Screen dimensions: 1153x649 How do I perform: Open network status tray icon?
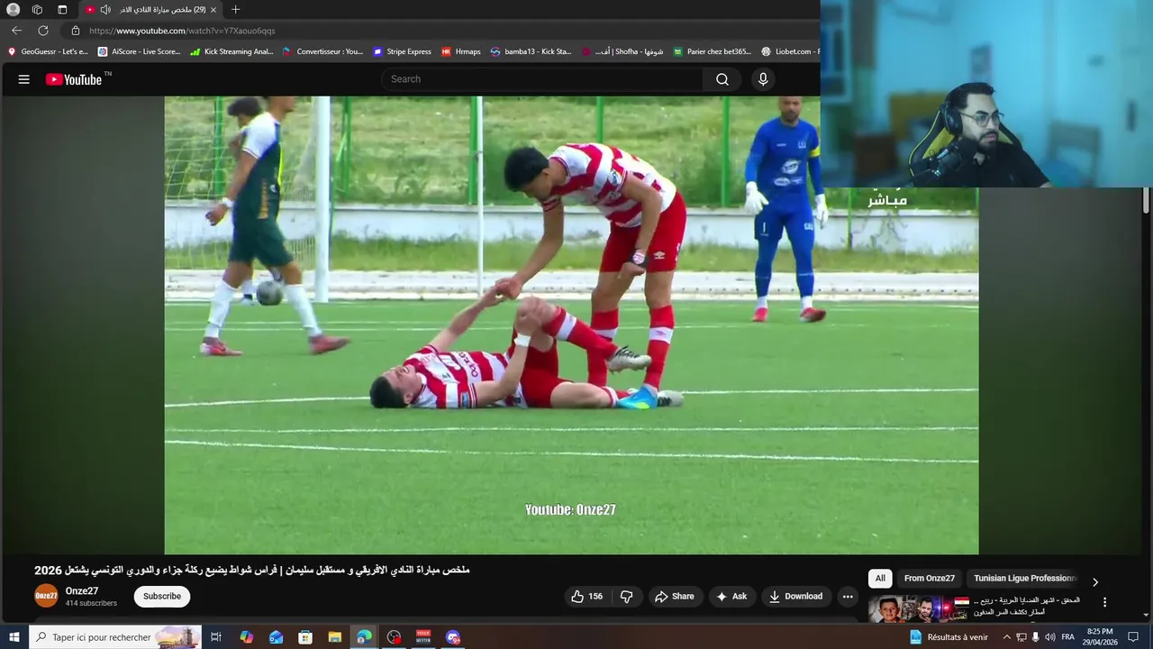1021,637
